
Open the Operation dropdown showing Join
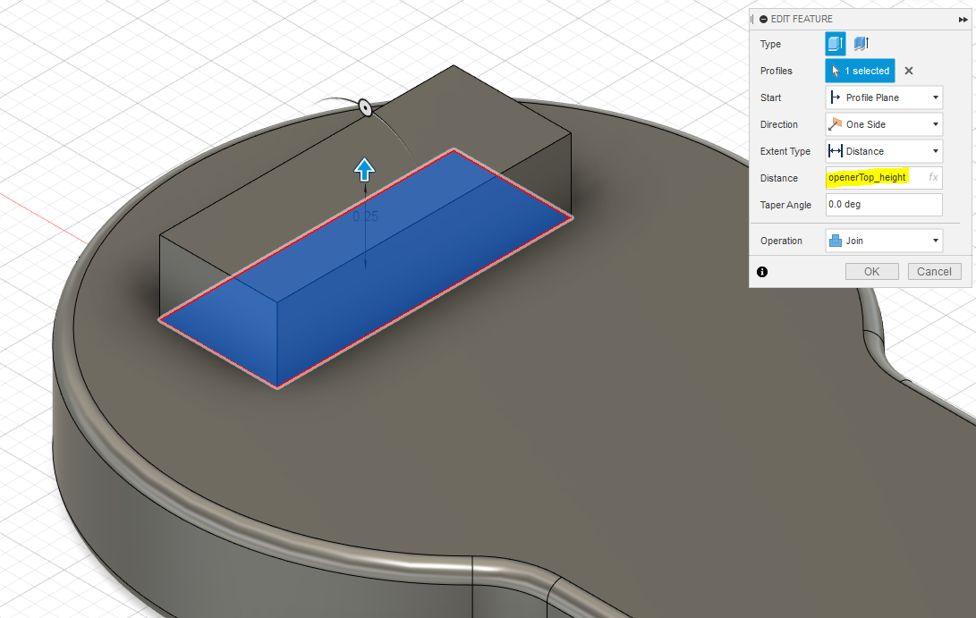tap(883, 241)
